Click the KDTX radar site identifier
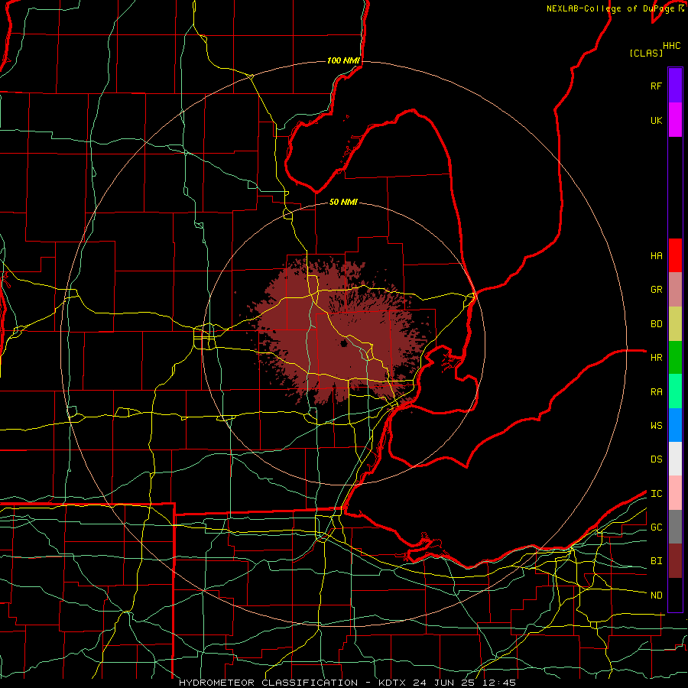The height and width of the screenshot is (688, 688). click(392, 683)
